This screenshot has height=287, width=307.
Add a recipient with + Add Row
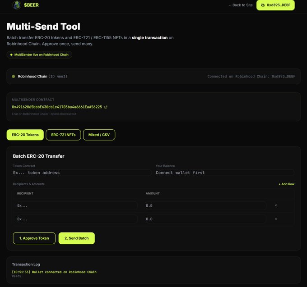click(286, 184)
